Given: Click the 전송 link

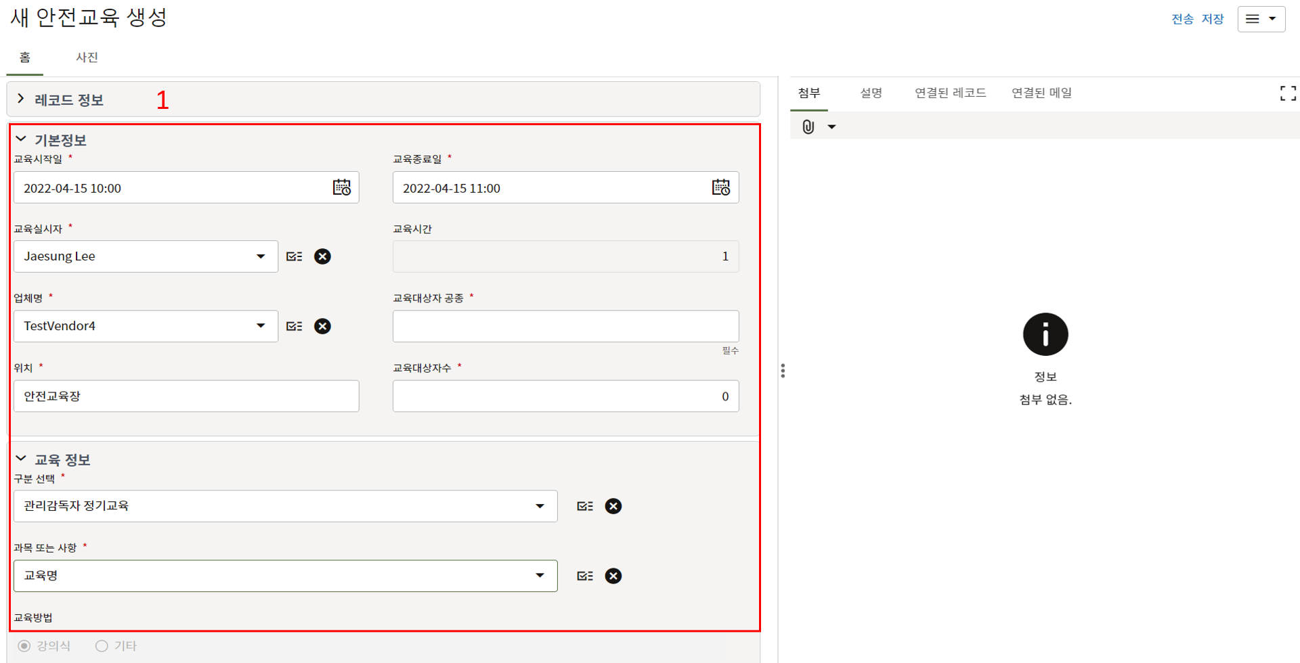Looking at the screenshot, I should 1182,19.
